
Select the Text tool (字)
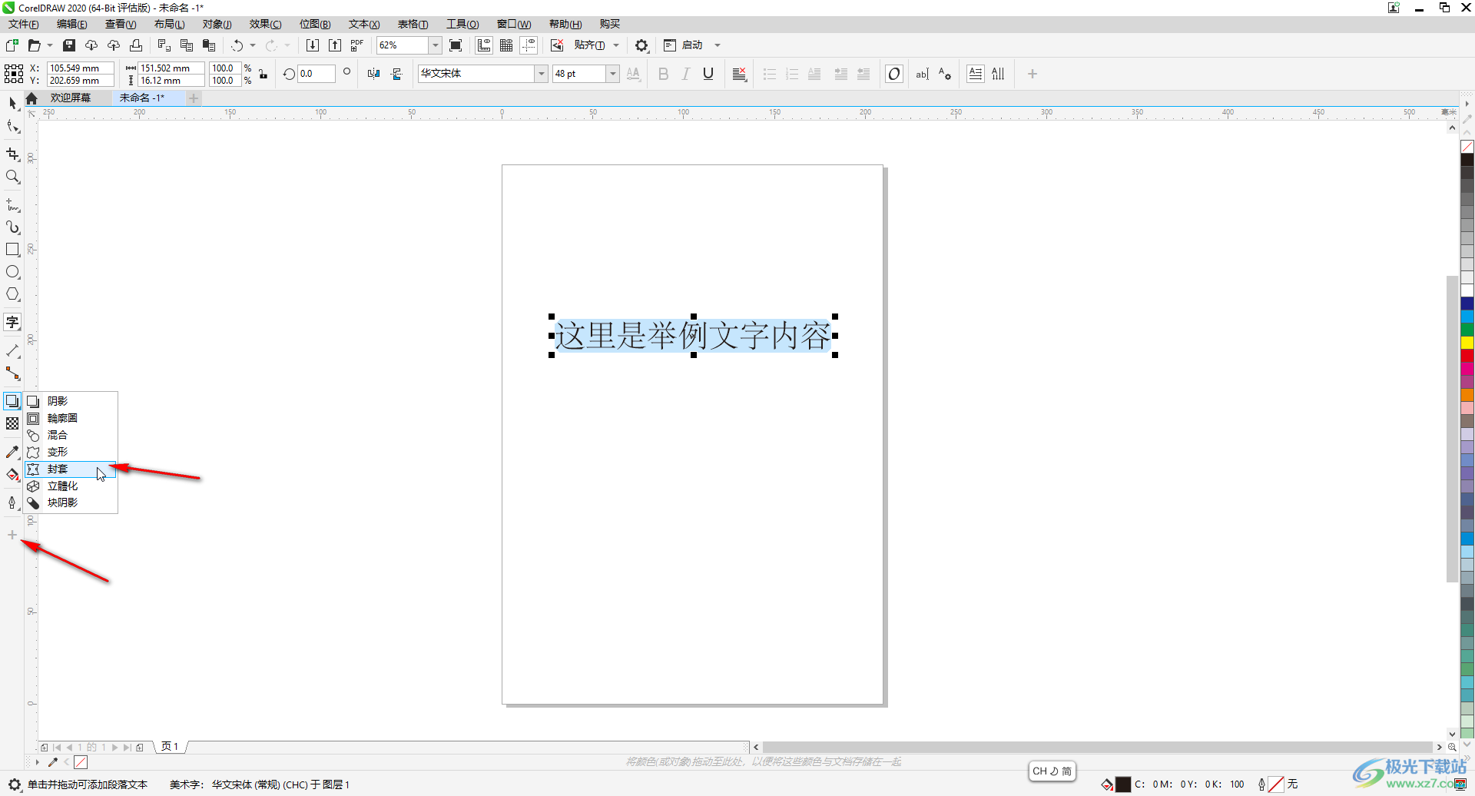[12, 322]
